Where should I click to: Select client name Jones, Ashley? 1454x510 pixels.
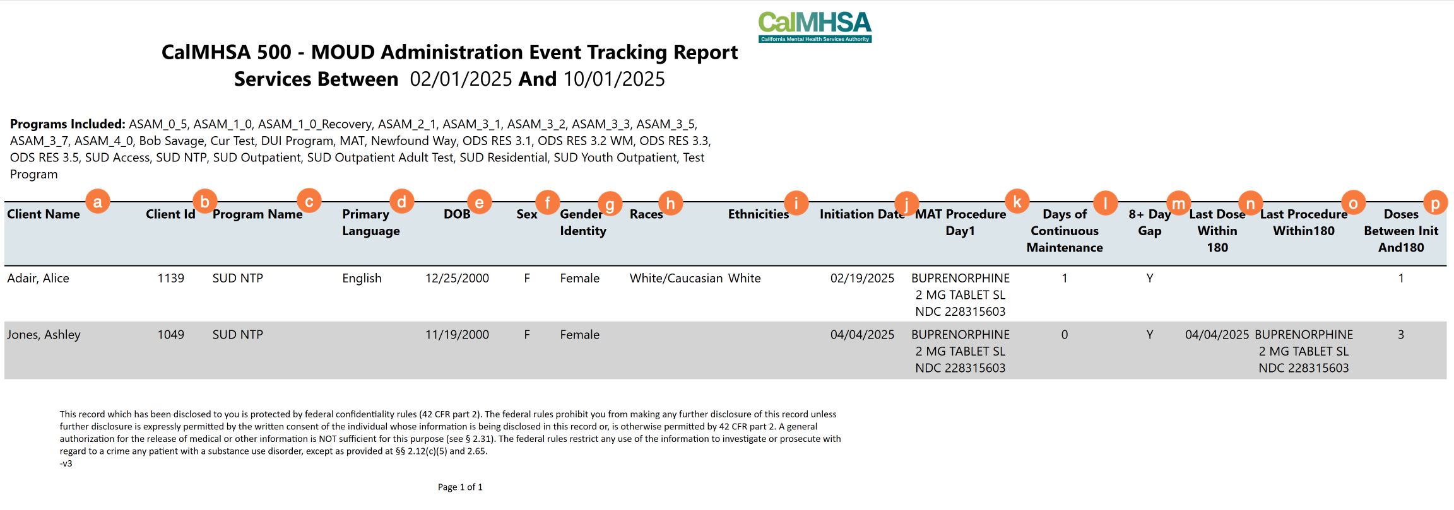44,335
